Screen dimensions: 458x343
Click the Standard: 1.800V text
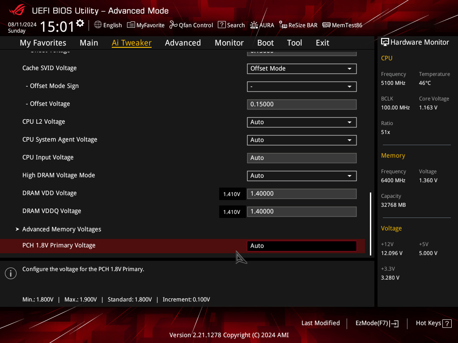[x=130, y=300]
